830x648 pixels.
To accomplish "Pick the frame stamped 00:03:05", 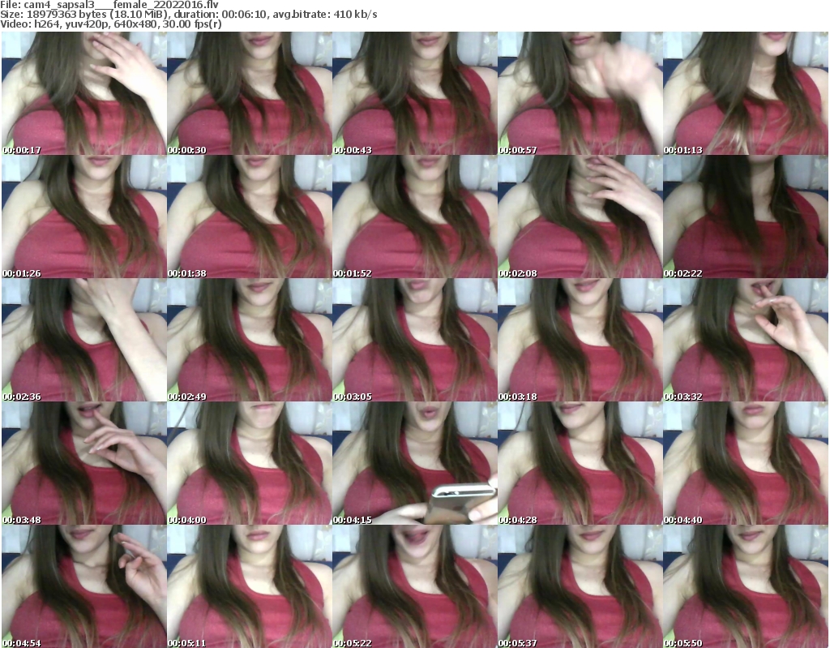I will pyautogui.click(x=414, y=340).
